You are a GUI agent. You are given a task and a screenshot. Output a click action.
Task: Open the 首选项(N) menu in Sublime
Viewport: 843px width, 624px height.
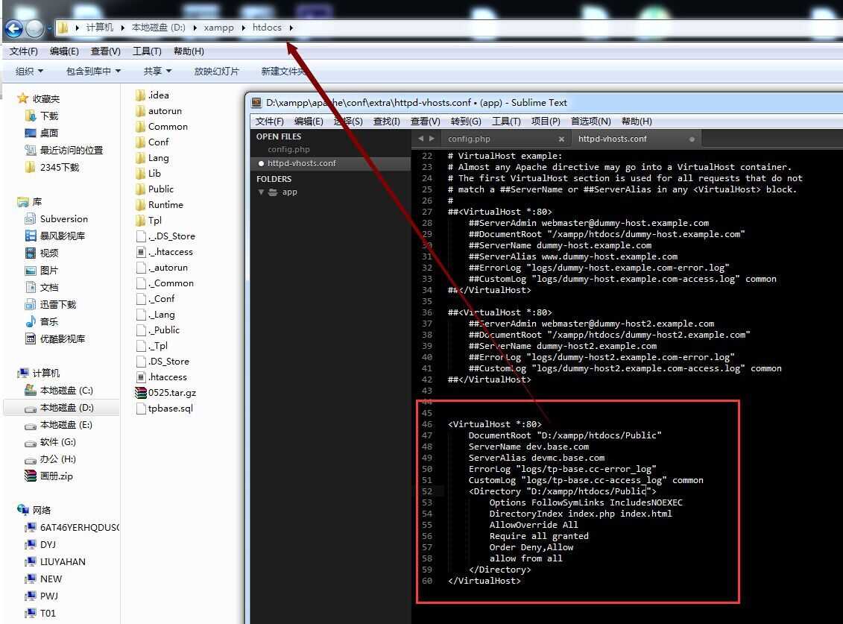click(590, 122)
